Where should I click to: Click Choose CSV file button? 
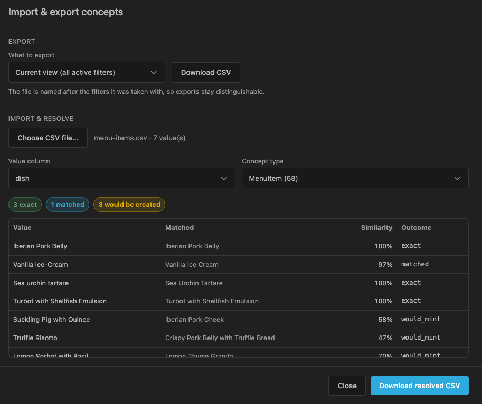click(x=48, y=138)
